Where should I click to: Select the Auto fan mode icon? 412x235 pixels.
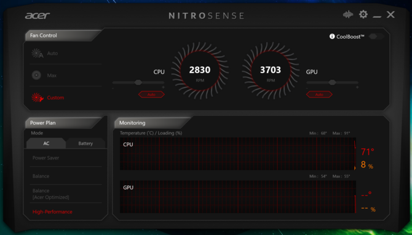(x=37, y=53)
